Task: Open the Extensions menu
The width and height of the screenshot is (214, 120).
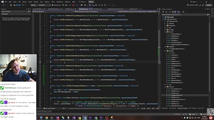Action: 60,2
